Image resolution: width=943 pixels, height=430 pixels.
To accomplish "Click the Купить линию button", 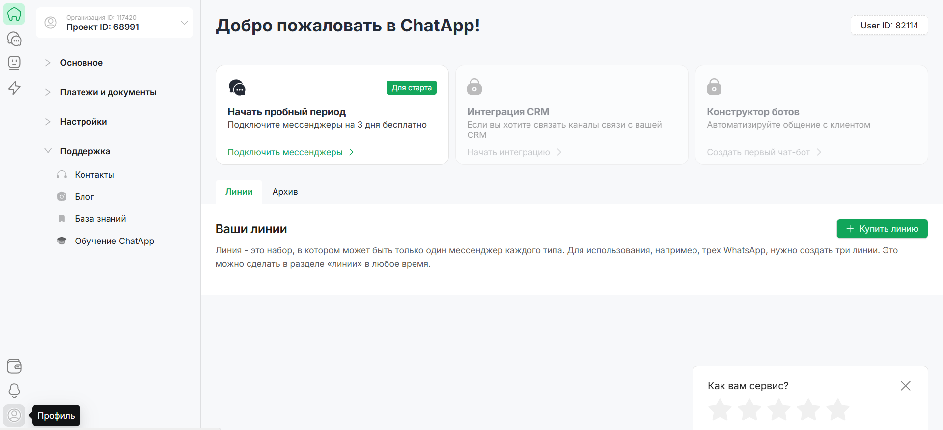I will pyautogui.click(x=882, y=229).
